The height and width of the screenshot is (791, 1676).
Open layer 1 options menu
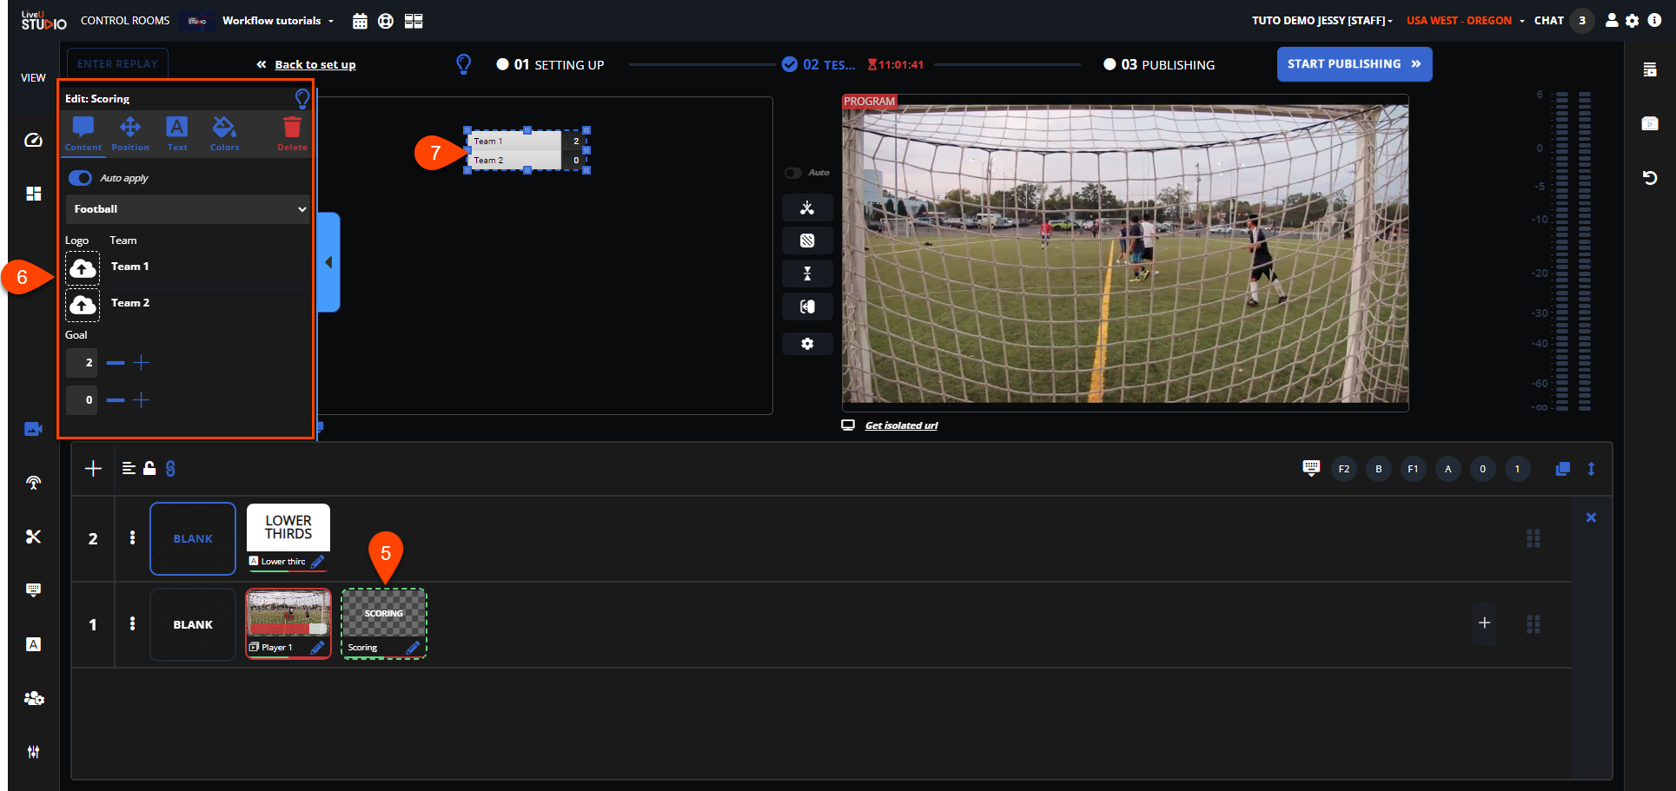pos(132,624)
